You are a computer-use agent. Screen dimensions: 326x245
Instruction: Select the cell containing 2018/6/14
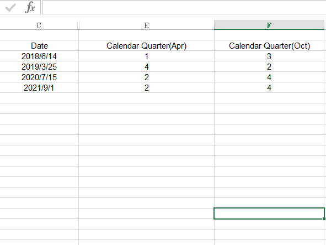[39, 56]
